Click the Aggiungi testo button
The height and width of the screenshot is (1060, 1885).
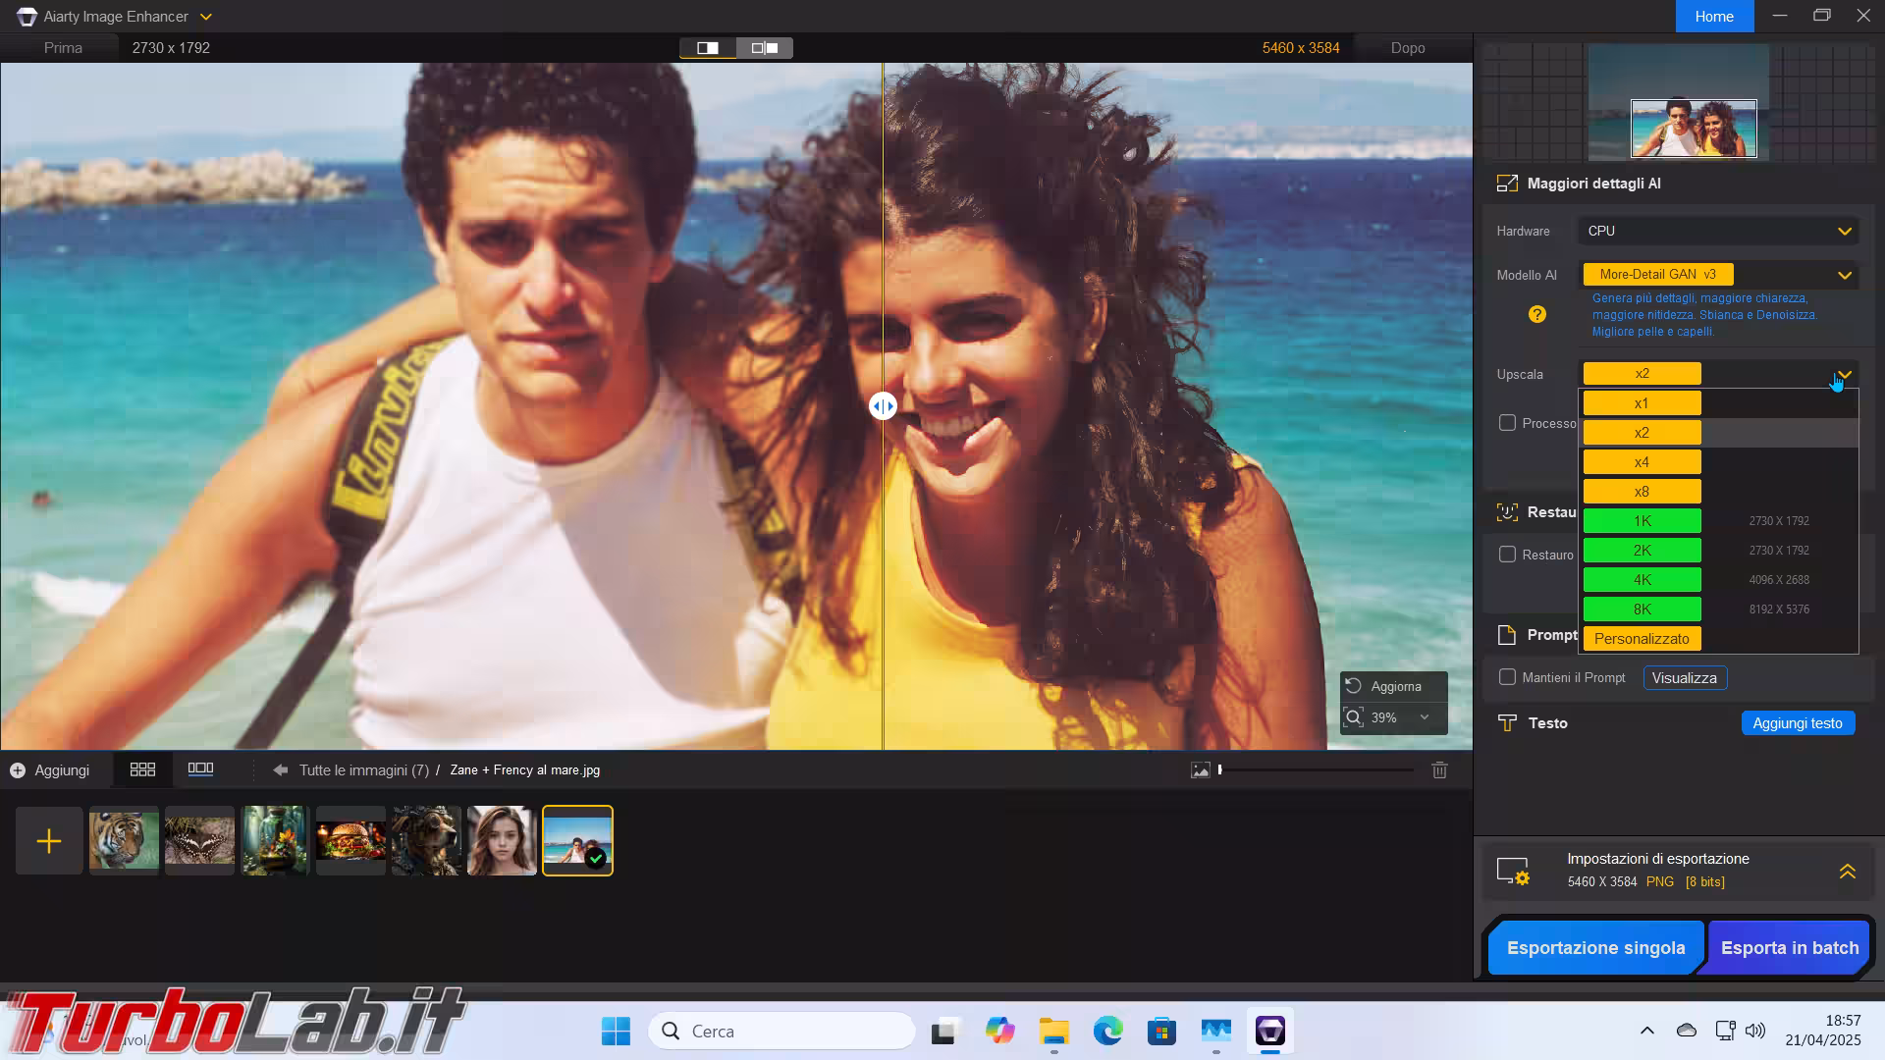click(1797, 723)
